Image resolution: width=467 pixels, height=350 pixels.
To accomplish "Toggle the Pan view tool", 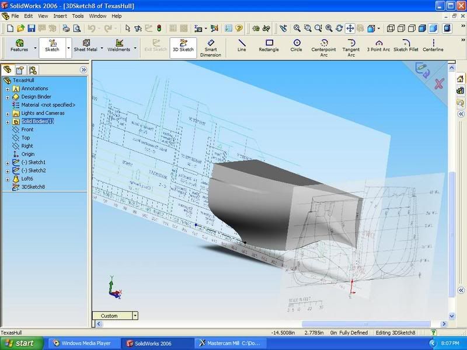I will pyautogui.click(x=350, y=29).
